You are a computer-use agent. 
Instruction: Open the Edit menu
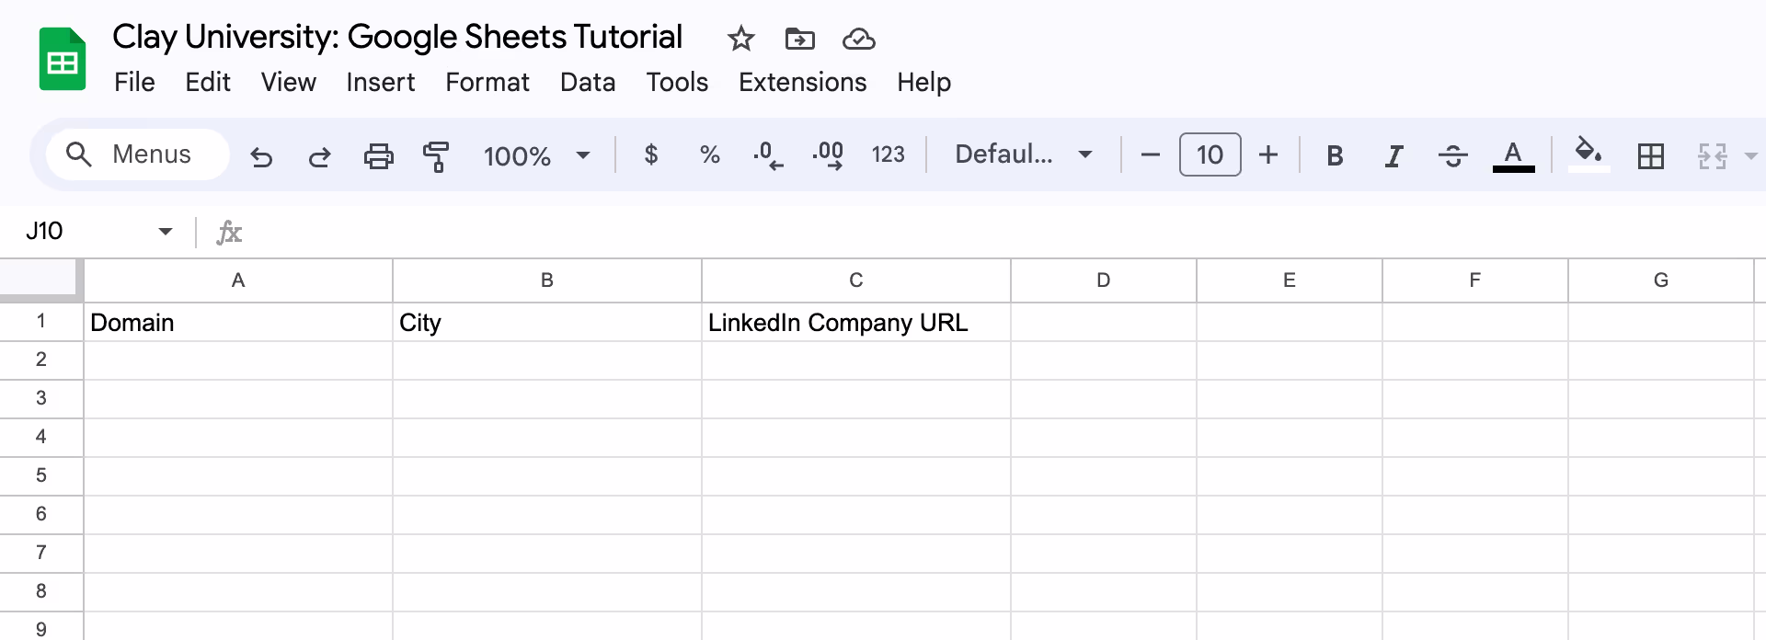pos(208,82)
